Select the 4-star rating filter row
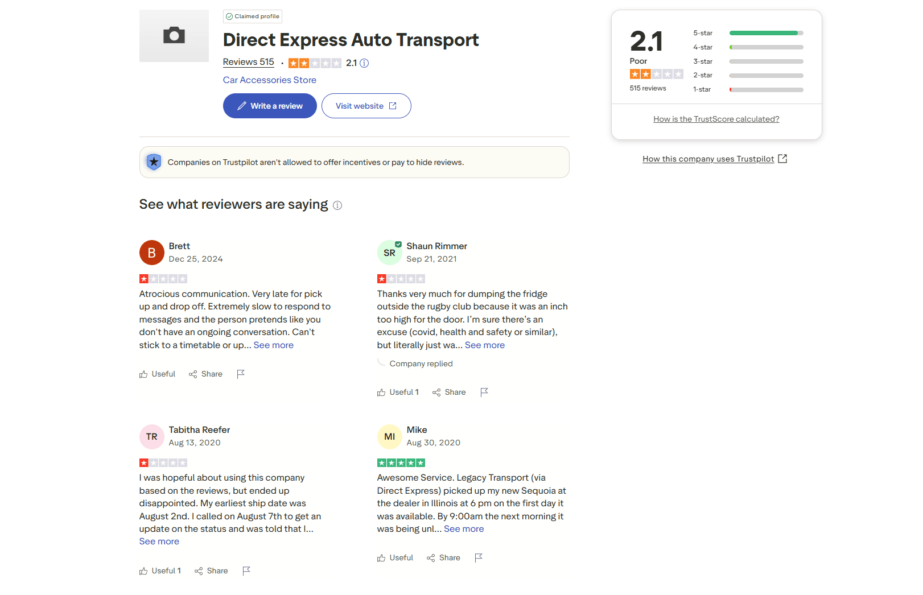The height and width of the screenshot is (595, 923). click(x=748, y=47)
